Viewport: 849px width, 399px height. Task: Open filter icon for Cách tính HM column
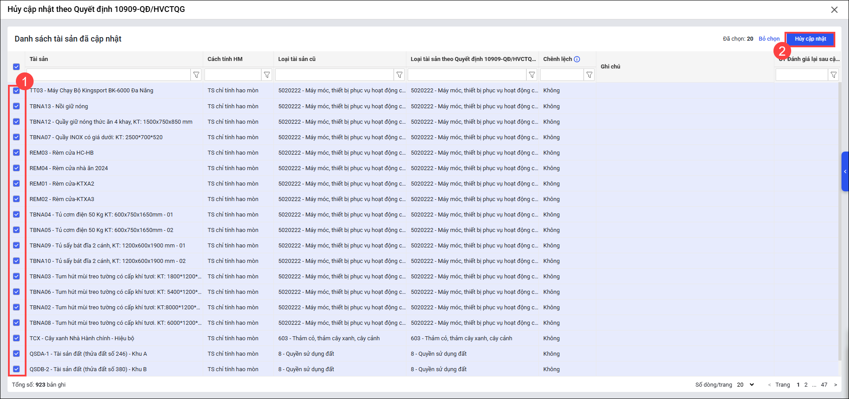pos(267,75)
